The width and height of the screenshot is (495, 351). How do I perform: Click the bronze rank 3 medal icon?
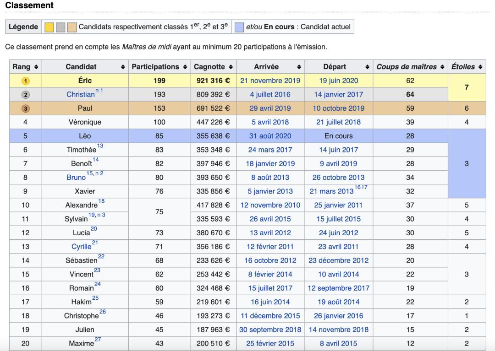point(26,108)
